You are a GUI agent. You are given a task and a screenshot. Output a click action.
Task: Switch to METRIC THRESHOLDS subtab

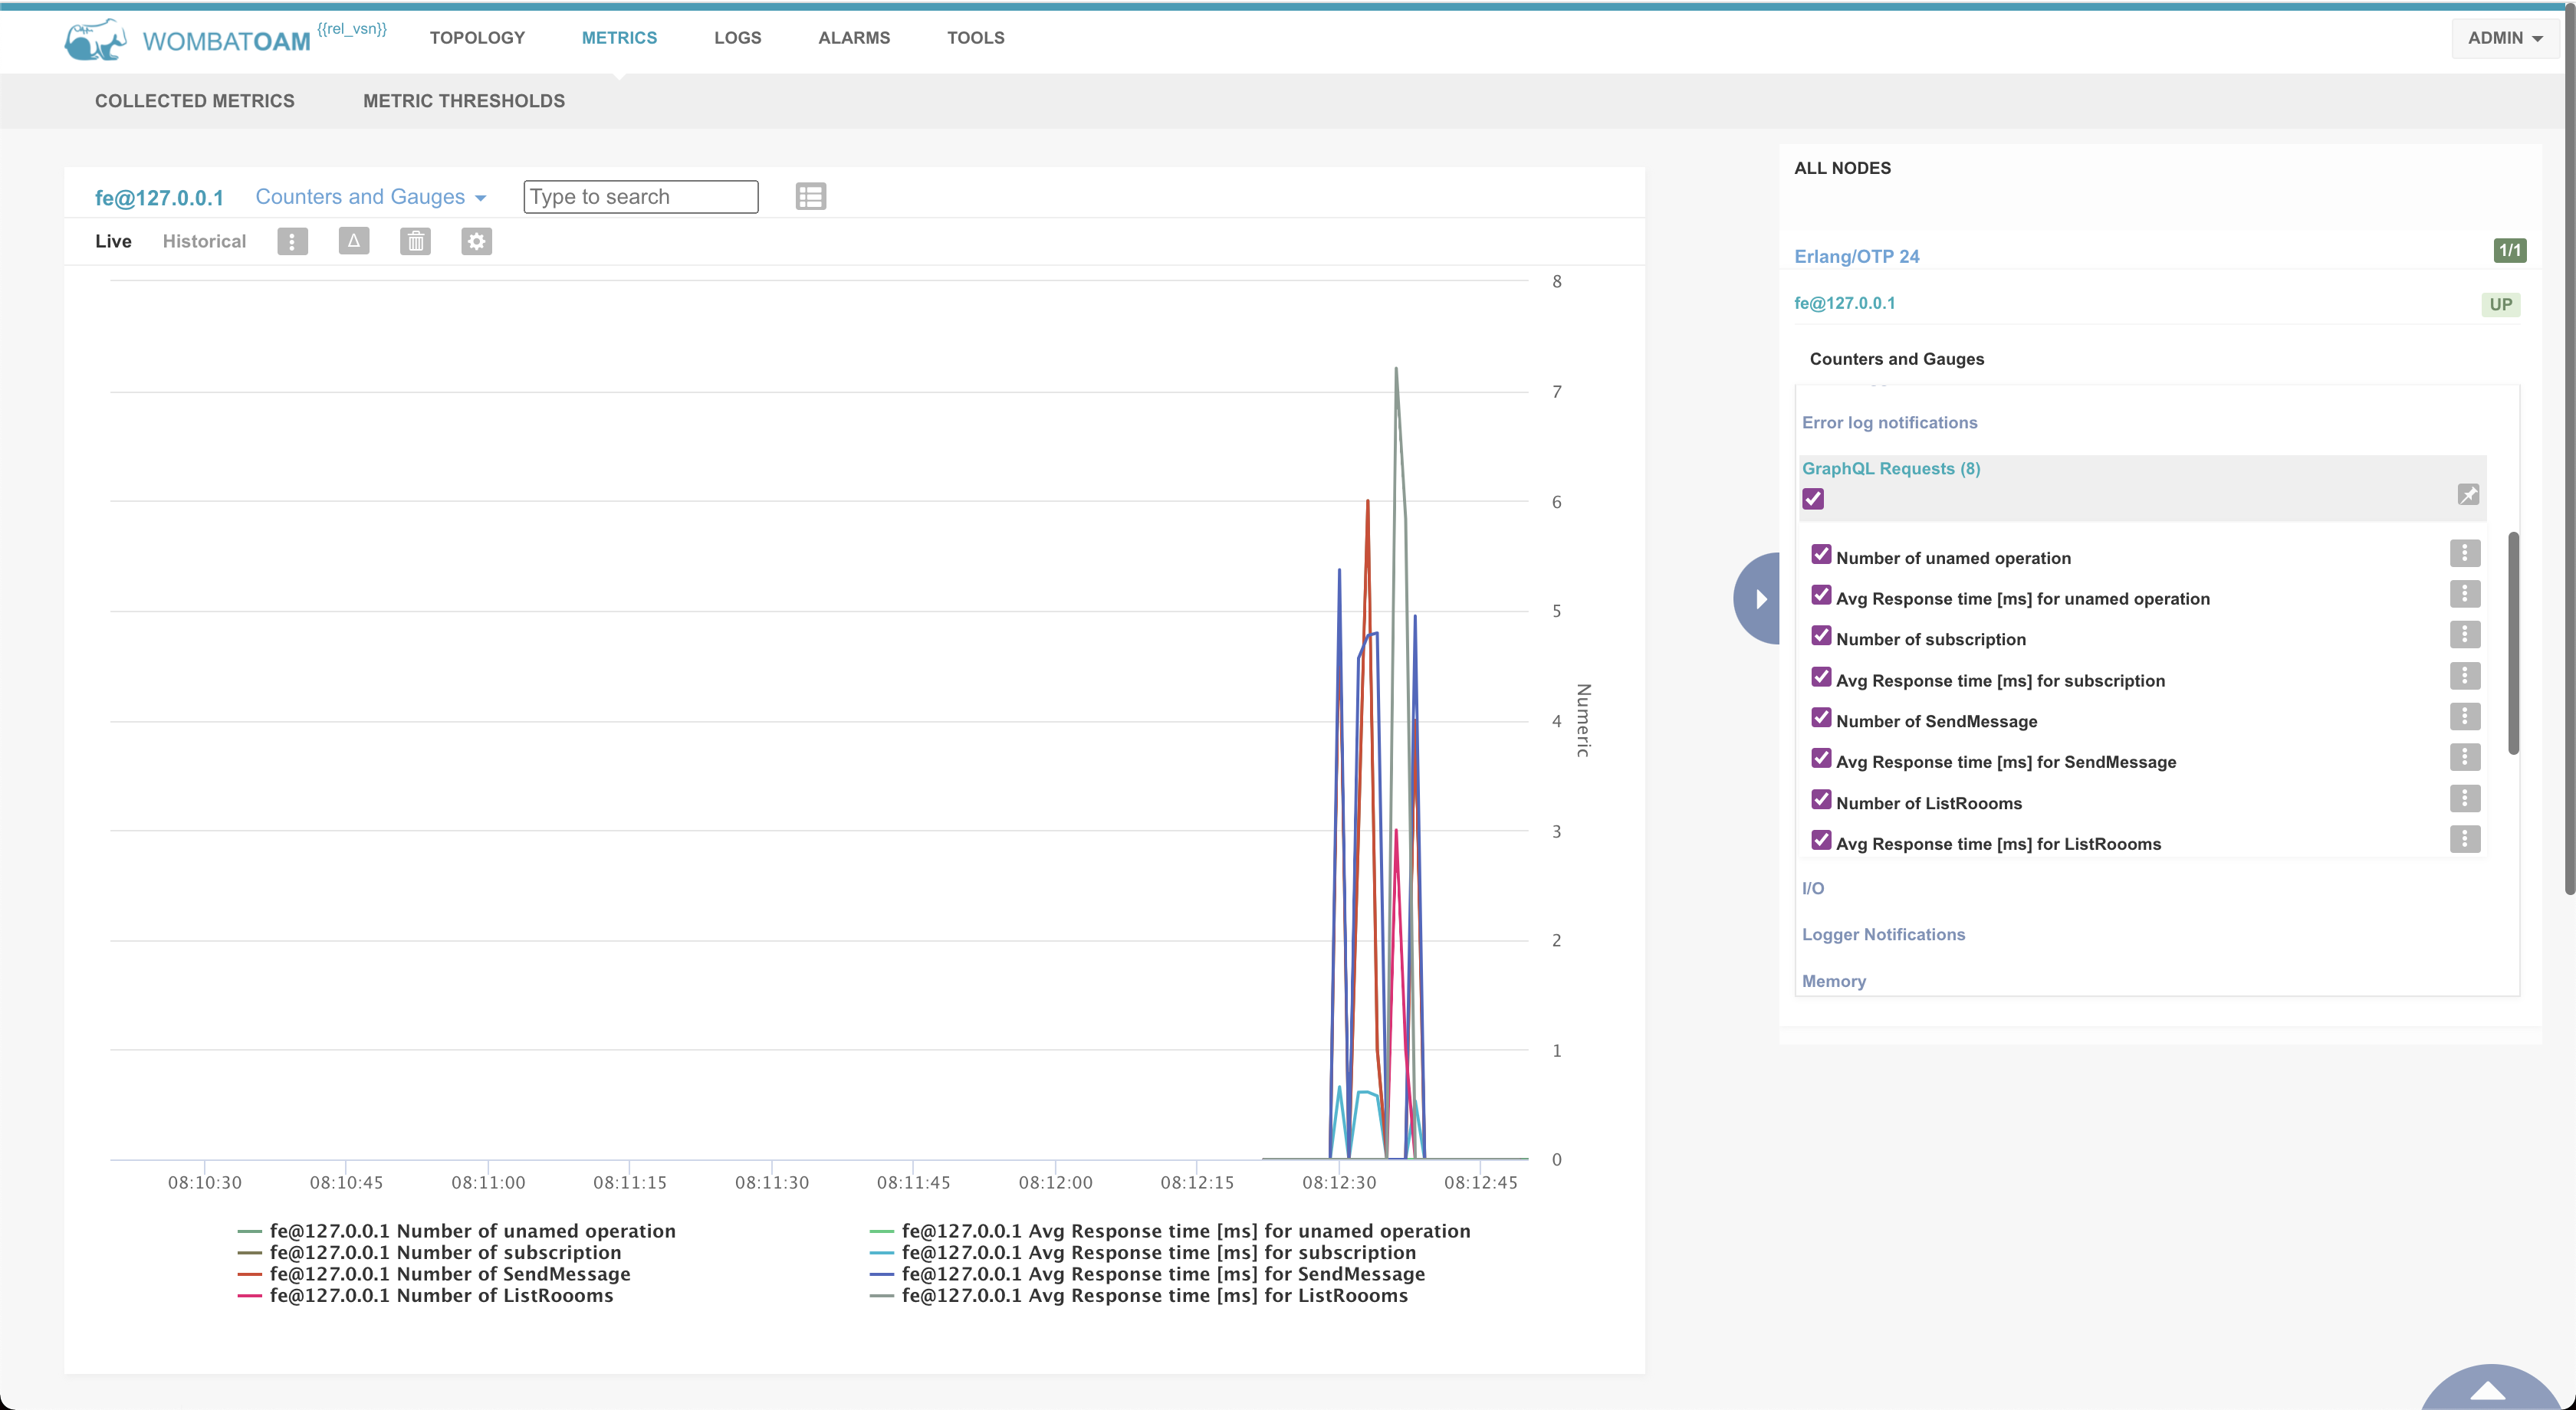(x=463, y=101)
